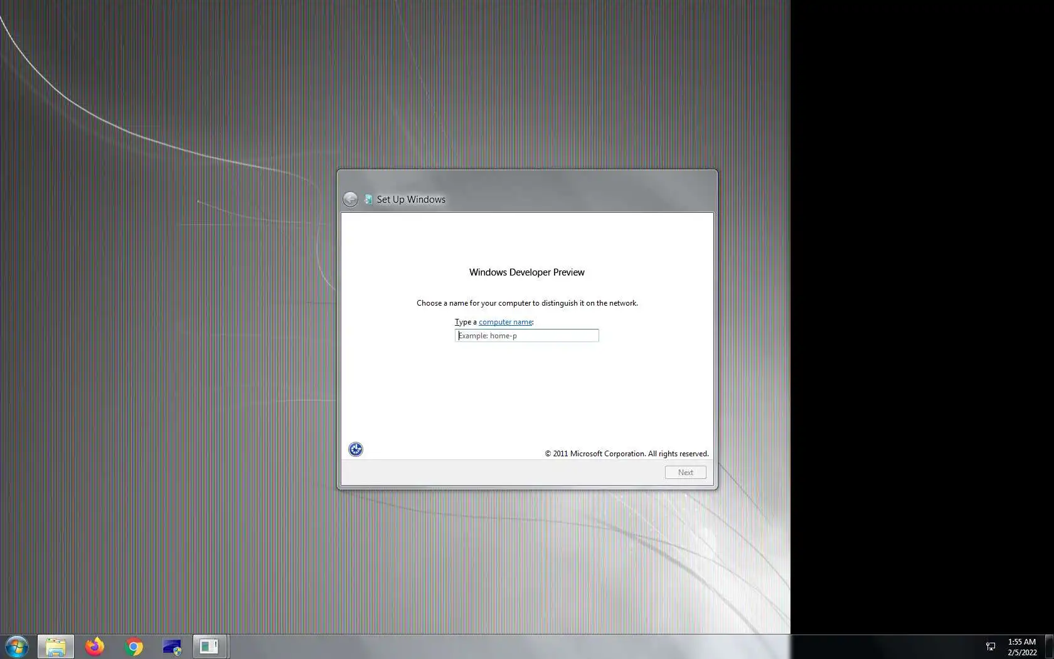Click the 2011 Microsoft Corporation copyright text
The image size is (1054, 659).
coord(627,454)
